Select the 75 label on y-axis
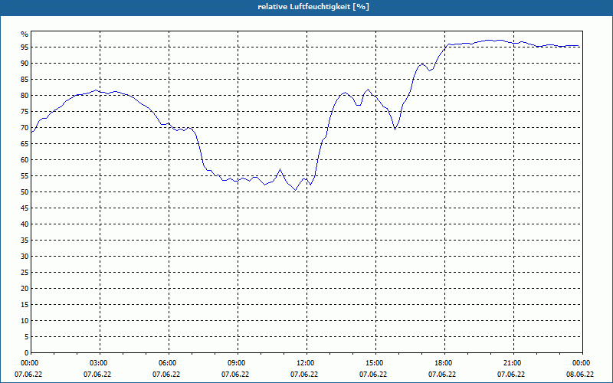This screenshot has height=383, width=613. coord(25,111)
